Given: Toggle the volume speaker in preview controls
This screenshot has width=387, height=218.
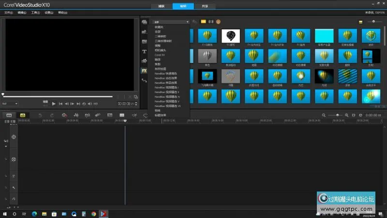Looking at the screenshot, I should (x=89, y=104).
